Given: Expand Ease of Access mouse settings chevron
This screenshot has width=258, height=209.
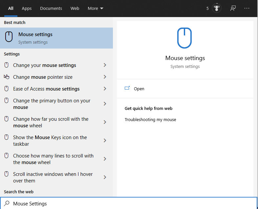Looking at the screenshot, I should (105, 89).
